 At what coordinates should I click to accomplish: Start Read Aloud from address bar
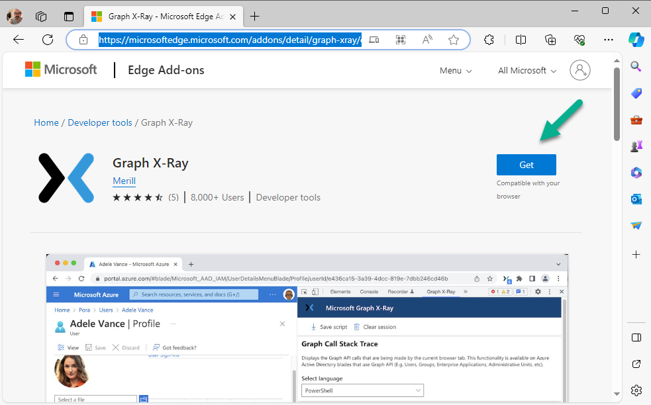tap(427, 40)
